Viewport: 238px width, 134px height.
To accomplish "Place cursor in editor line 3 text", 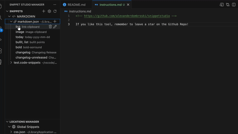I will [132, 24].
